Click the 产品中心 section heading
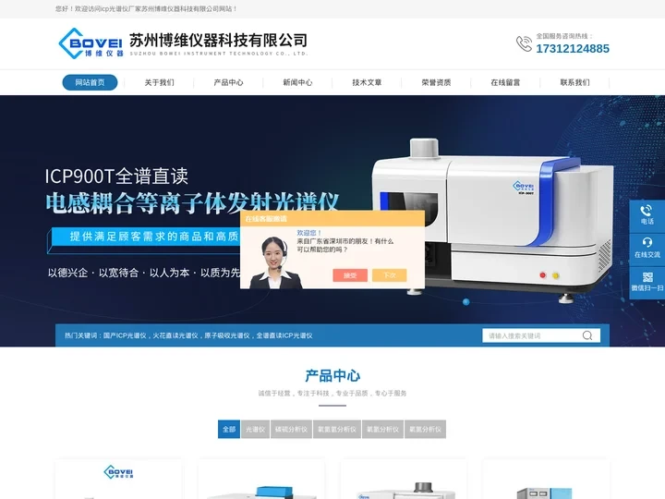 pos(332,375)
